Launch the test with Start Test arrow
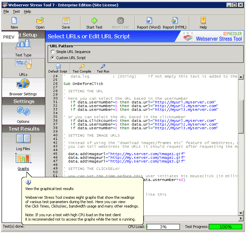The width and height of the screenshot is (247, 233). [94, 20]
